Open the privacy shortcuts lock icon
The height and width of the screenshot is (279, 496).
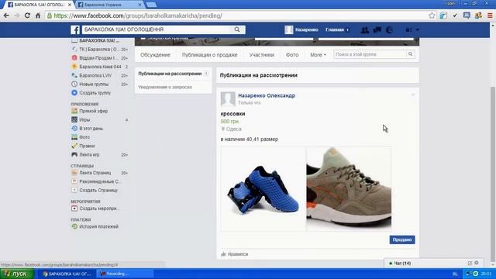pos(408,29)
